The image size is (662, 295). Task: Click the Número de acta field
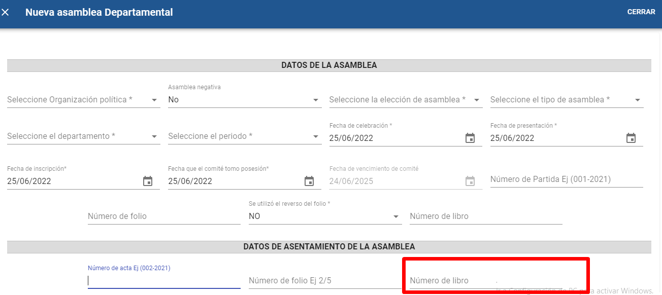163,281
